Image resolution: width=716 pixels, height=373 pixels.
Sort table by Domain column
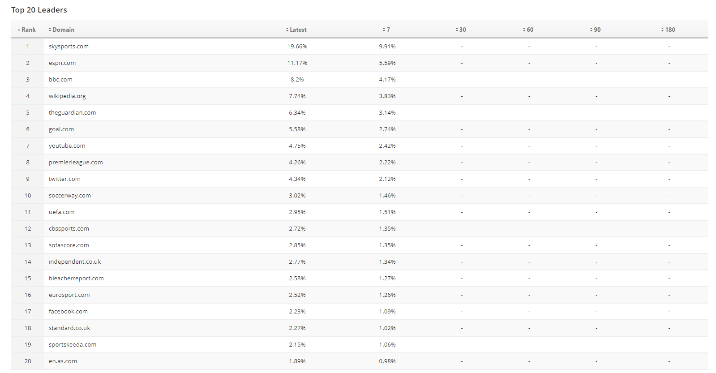click(x=62, y=30)
